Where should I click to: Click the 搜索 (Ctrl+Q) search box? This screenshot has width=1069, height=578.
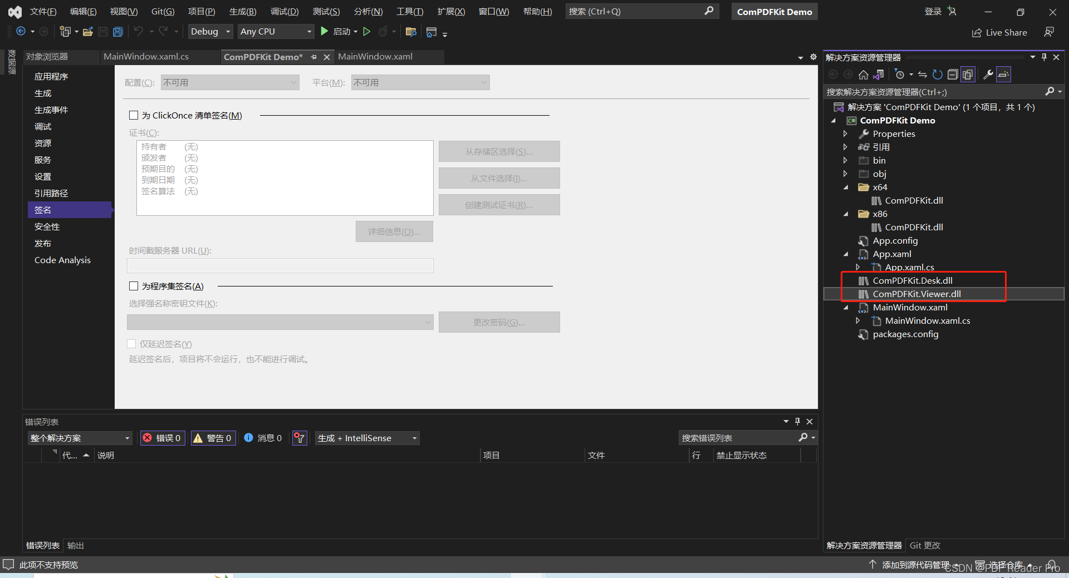[x=641, y=11]
